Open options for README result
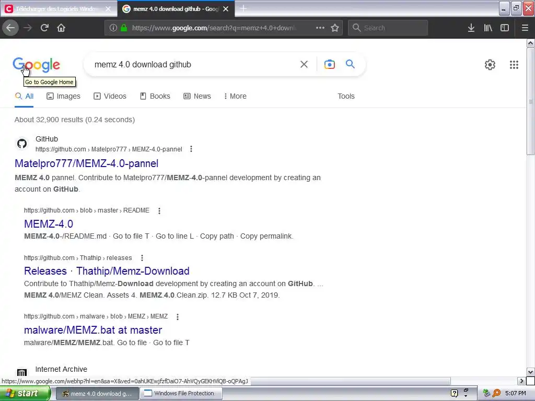 (x=159, y=211)
